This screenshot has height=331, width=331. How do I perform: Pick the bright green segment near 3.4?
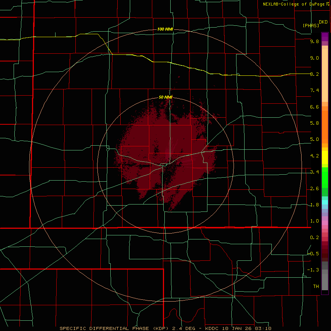pyautogui.click(x=325, y=177)
